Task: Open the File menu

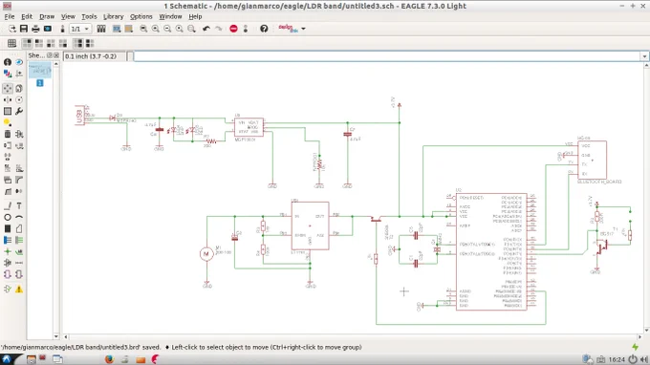Action: [x=10, y=16]
